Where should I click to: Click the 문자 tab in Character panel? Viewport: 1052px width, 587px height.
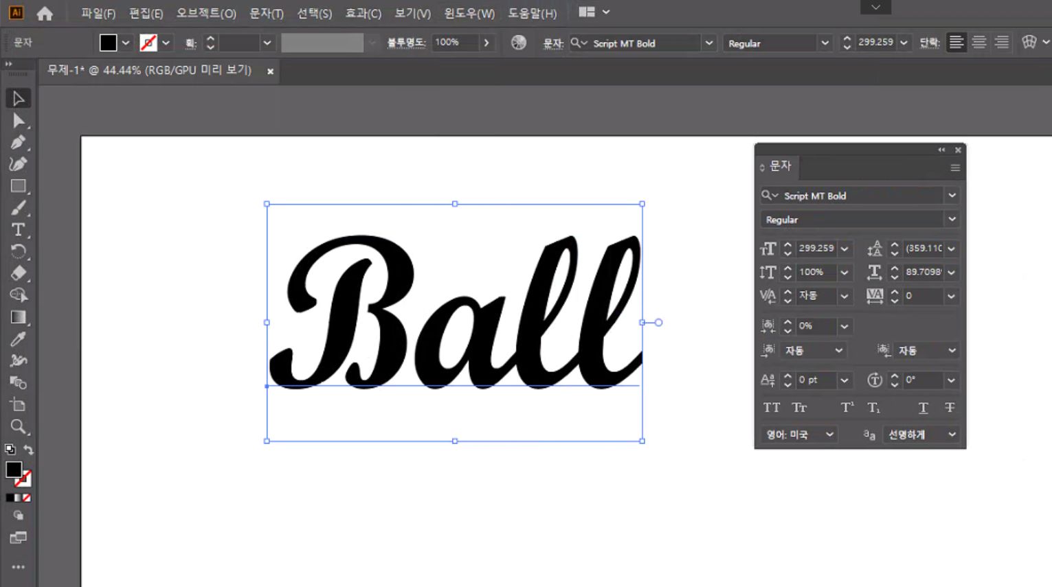click(x=780, y=166)
